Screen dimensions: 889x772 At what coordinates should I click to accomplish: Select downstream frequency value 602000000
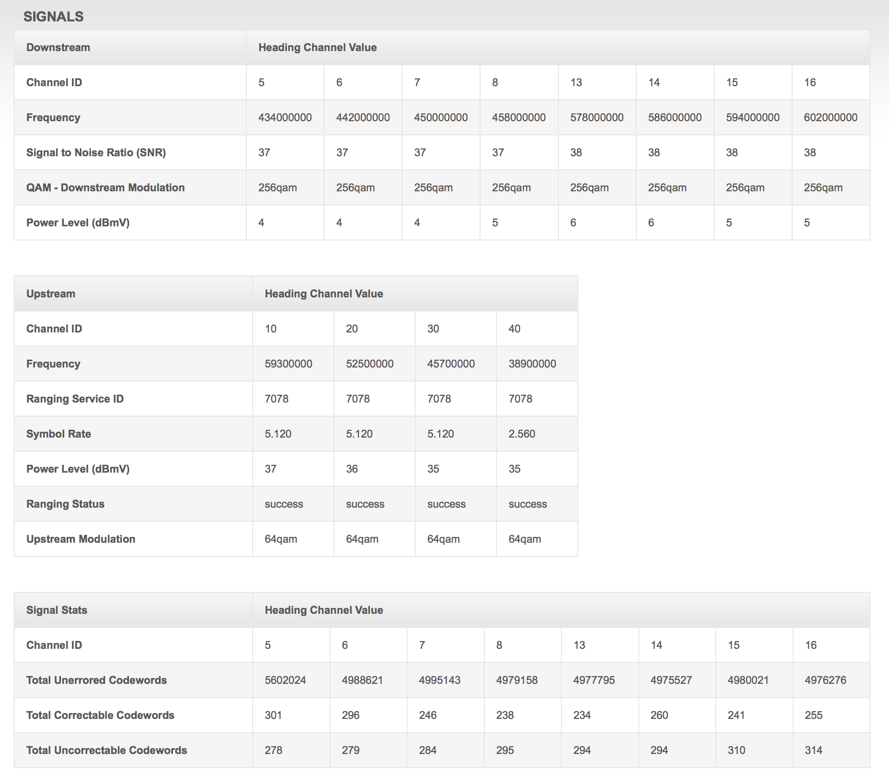click(830, 118)
